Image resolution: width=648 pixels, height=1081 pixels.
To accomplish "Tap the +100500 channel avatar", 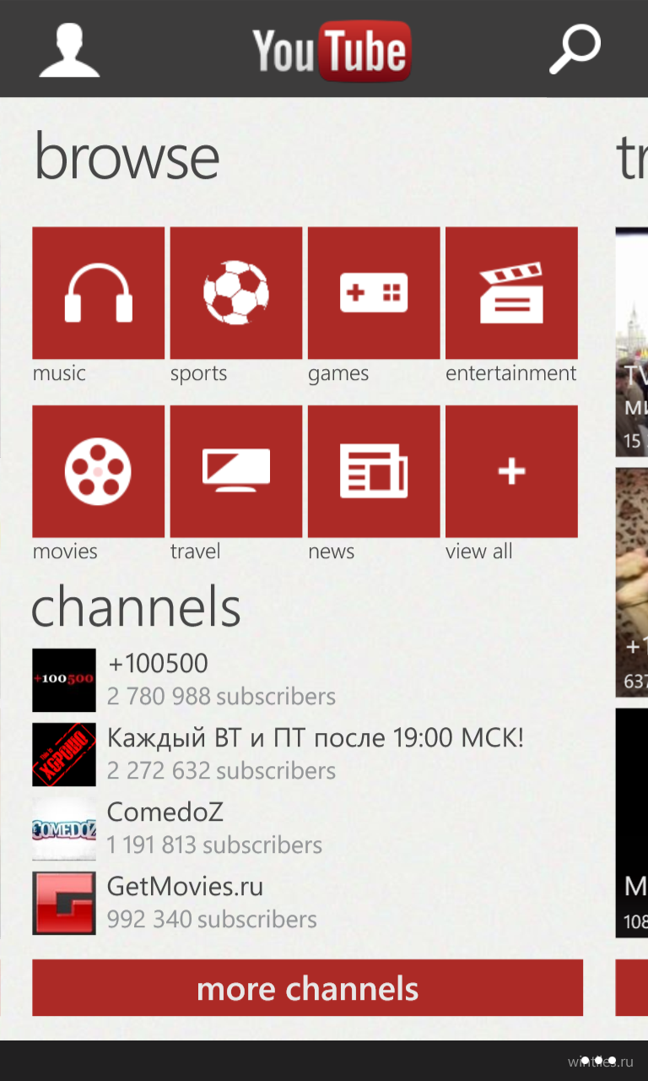I will pos(64,680).
